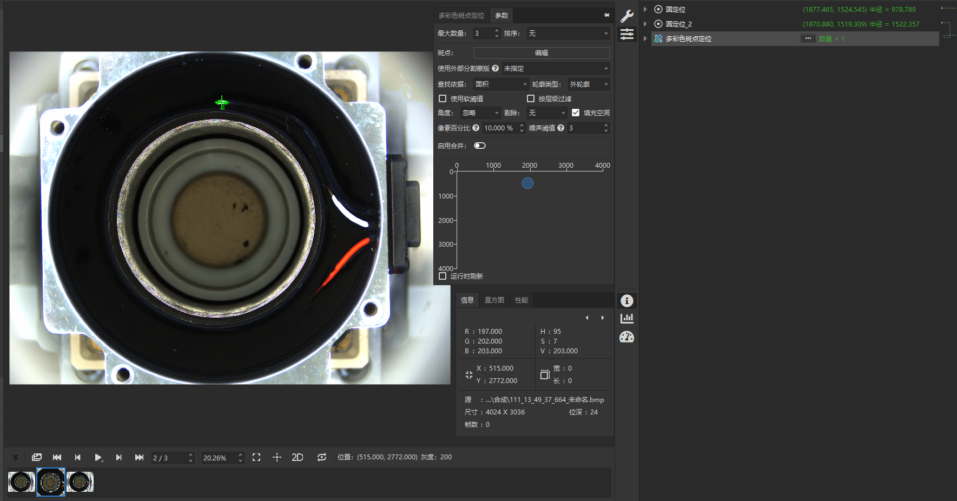Enable the 使用软阈值 checkbox
This screenshot has width=957, height=501.
point(443,98)
